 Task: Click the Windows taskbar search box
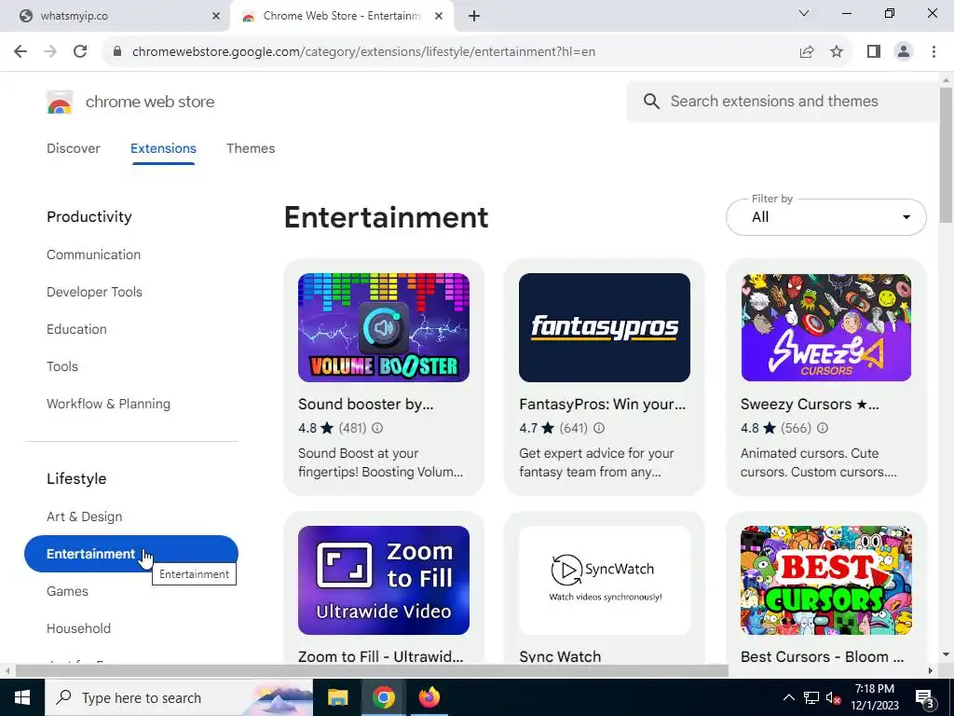pyautogui.click(x=178, y=697)
